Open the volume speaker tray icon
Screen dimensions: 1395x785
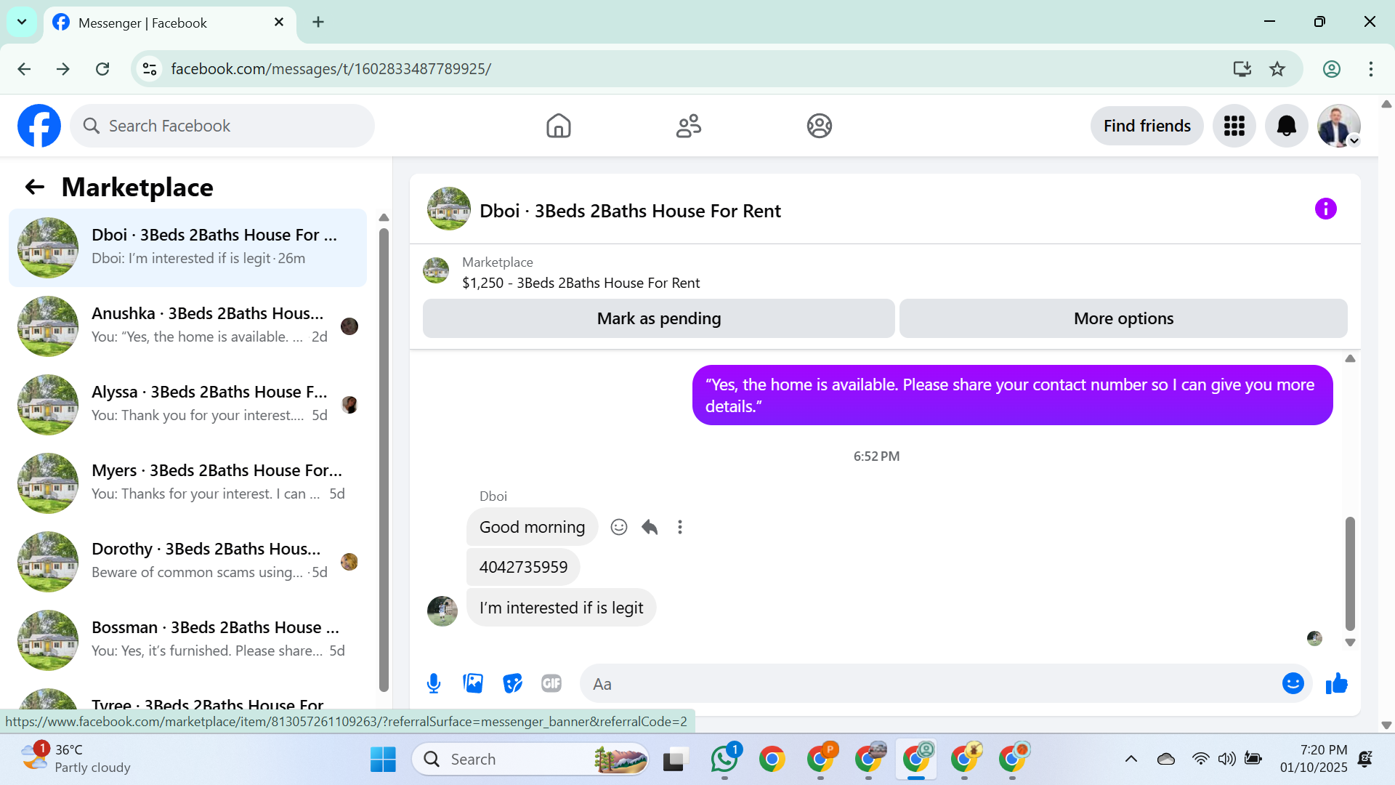pyautogui.click(x=1226, y=760)
